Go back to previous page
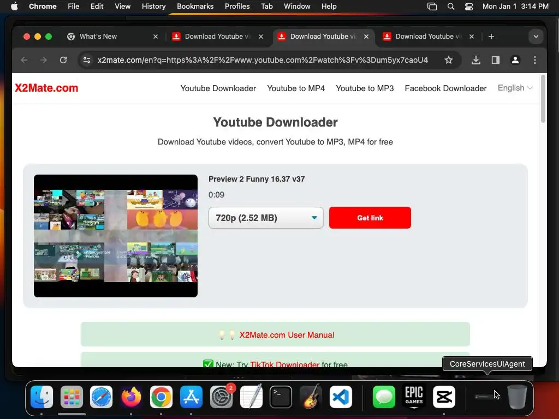The height and width of the screenshot is (419, 559). click(x=24, y=60)
